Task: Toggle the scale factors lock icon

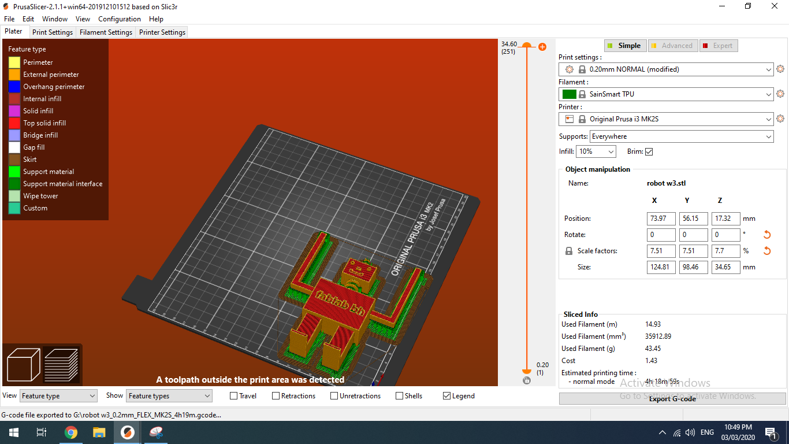Action: (x=569, y=251)
